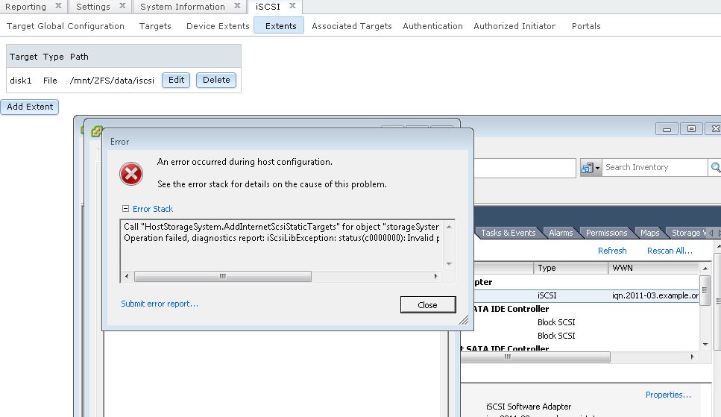721x417 pixels.
Task: Delete the disk1 extent
Action: pos(216,80)
